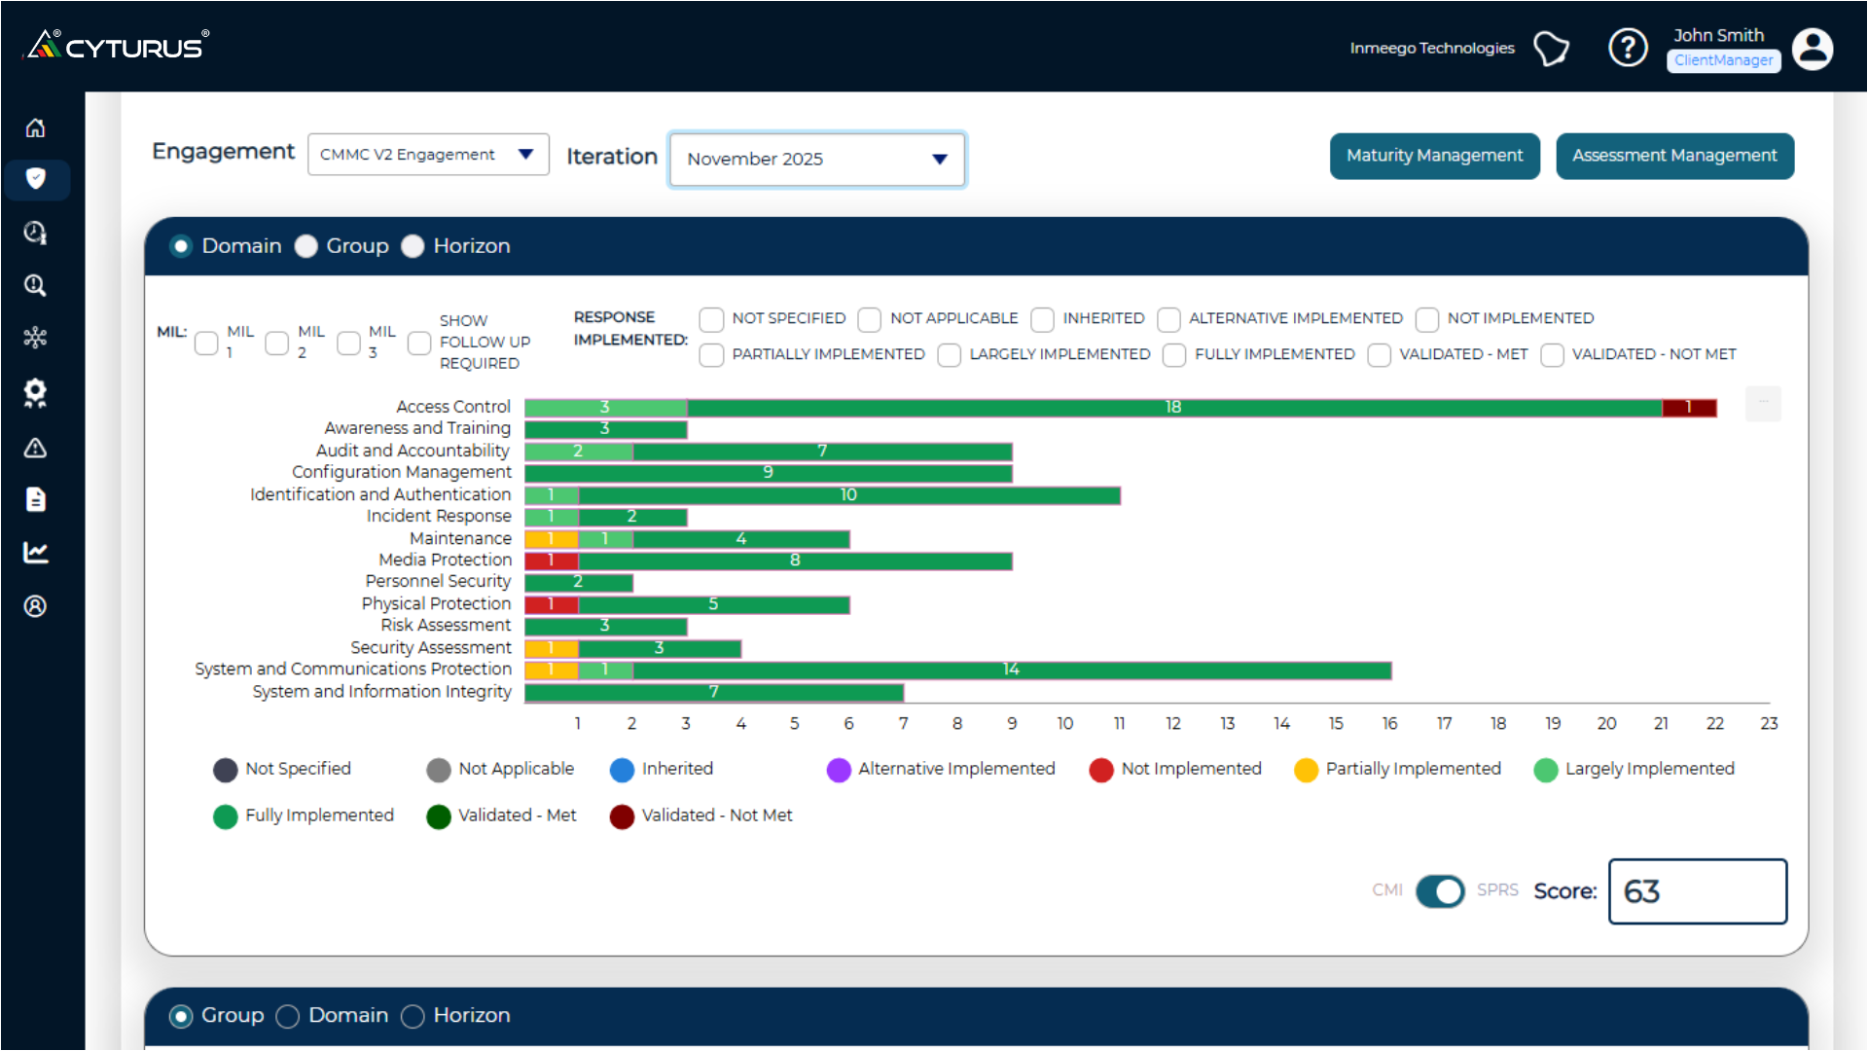Click the John Smith user profile avatar
This screenshot has height=1051, width=1868.
pyautogui.click(x=1812, y=49)
